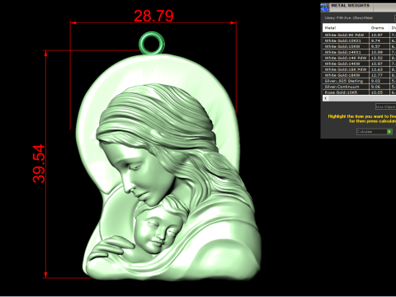Click the Metal Weights panel icon
Screen dimensions: 396x297
coord(325,7)
